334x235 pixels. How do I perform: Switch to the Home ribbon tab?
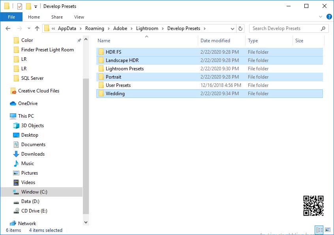pyautogui.click(x=34, y=17)
